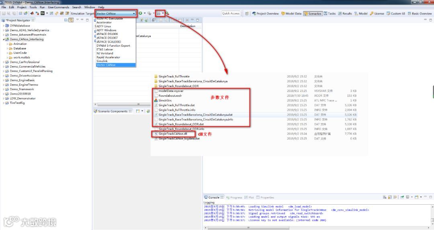Open the Help menu
Viewport: 434px width, 230px height.
pos(101,7)
